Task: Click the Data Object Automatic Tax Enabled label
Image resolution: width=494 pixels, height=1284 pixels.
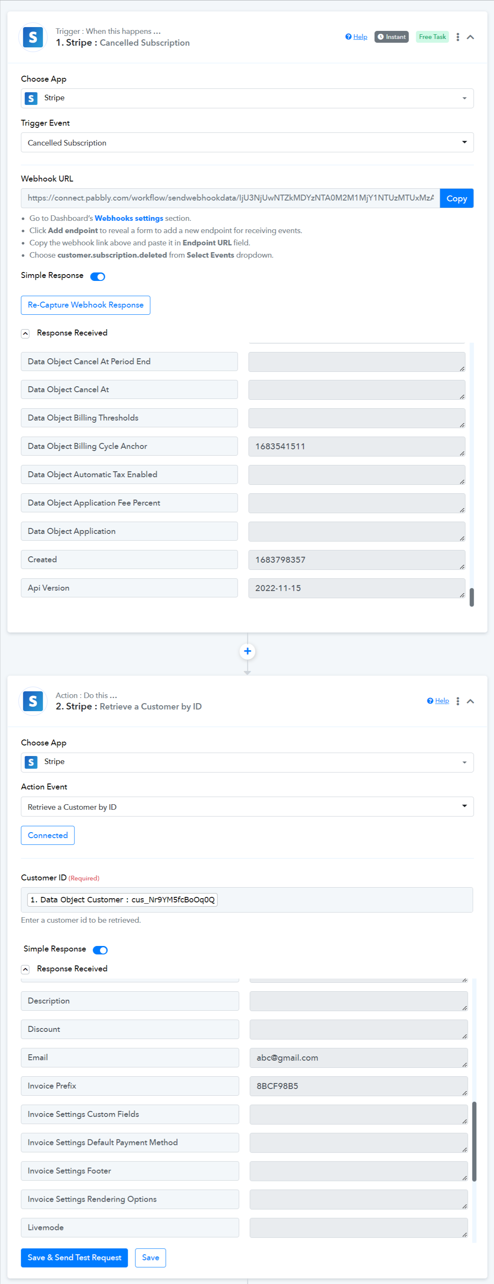Action: [x=129, y=475]
